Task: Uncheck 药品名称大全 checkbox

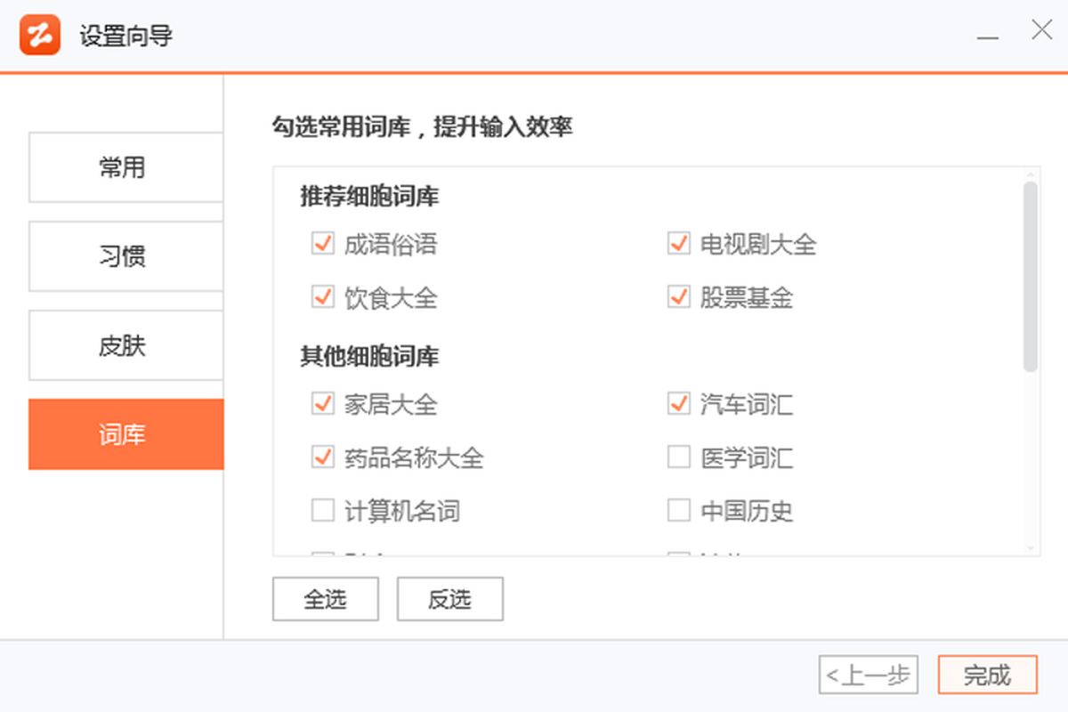Action: point(322,457)
